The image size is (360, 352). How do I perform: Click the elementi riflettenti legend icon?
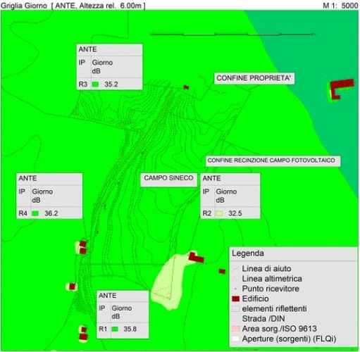coord(235,308)
